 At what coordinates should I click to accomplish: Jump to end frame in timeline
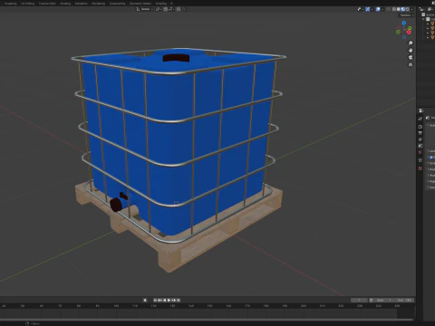coord(179,300)
